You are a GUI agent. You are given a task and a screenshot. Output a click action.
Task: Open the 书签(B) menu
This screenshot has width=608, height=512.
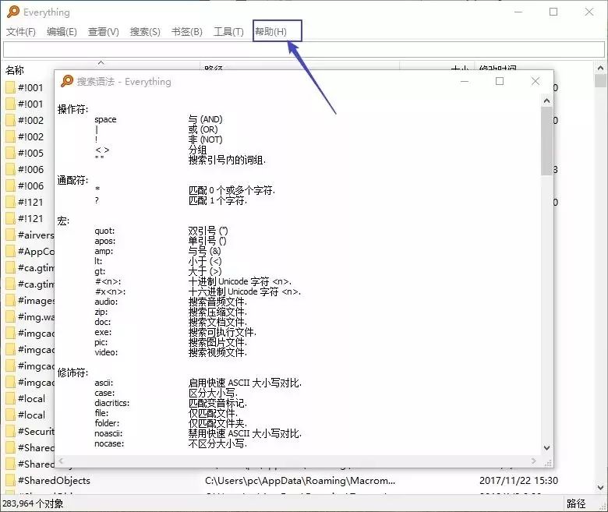[x=187, y=31]
